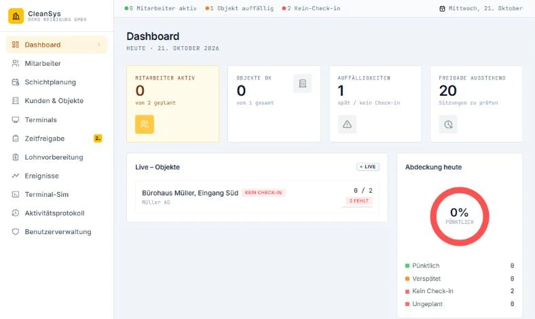Click the calendar icon beside Mittwoch date

[442, 9]
